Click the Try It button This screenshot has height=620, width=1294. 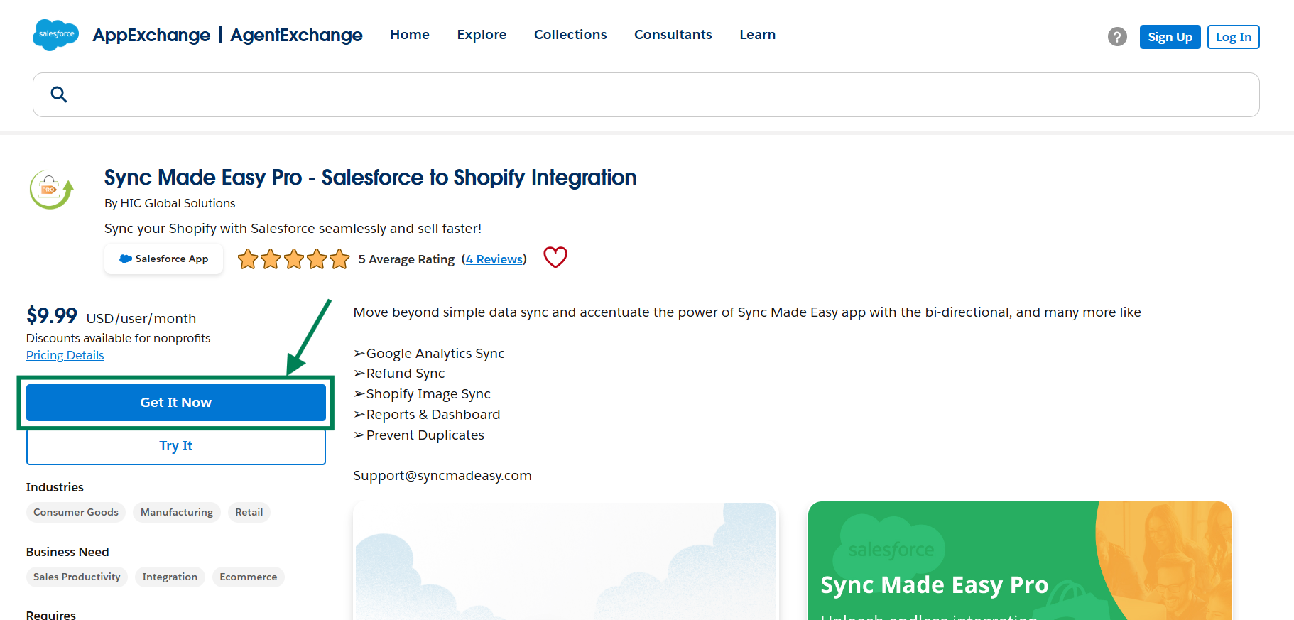coord(176,446)
